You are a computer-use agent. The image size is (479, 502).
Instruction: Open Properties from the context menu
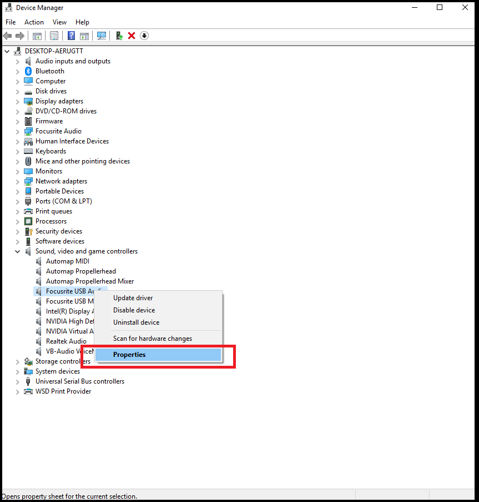[x=158, y=355]
